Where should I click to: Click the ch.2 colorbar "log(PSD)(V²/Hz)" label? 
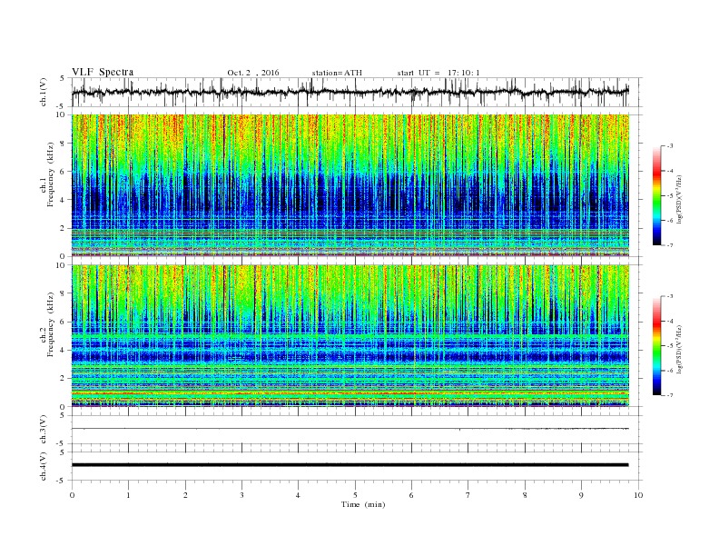(x=679, y=349)
